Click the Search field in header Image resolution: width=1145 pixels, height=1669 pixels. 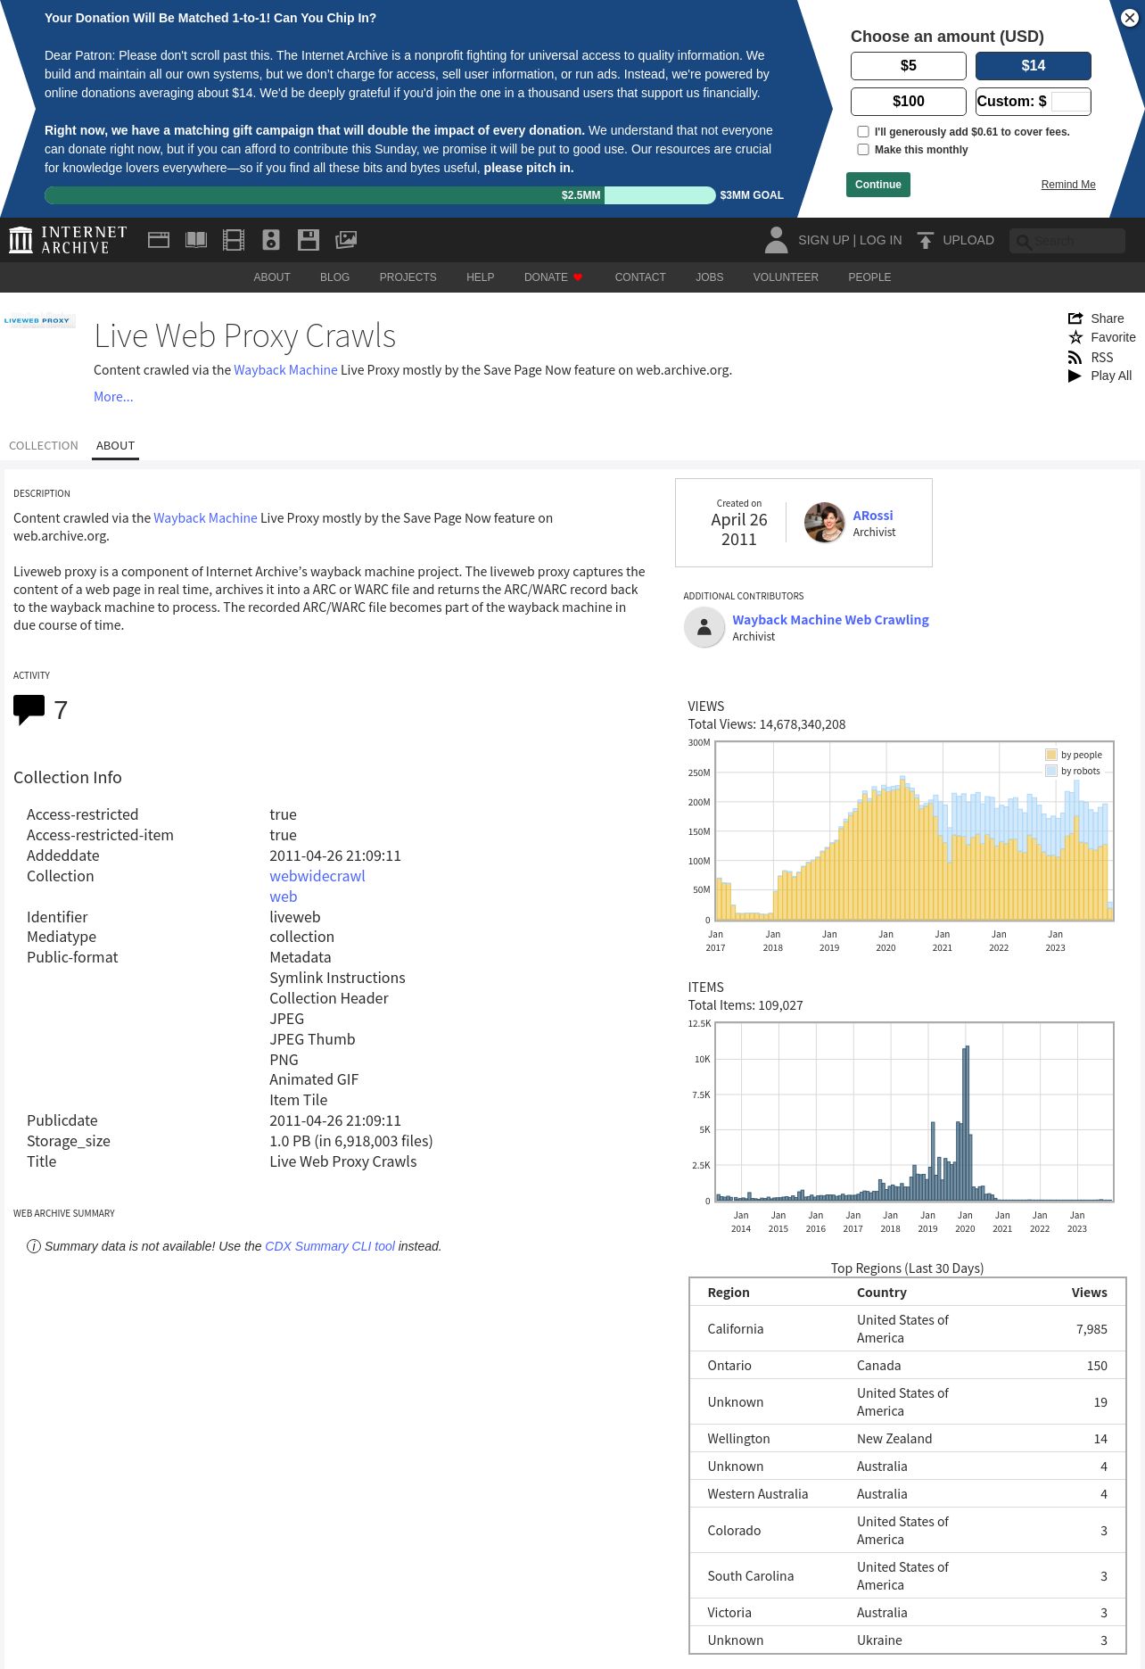pyautogui.click(x=1067, y=241)
